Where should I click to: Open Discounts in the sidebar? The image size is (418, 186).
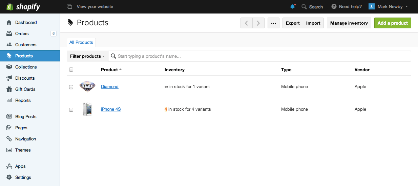(x=30, y=78)
